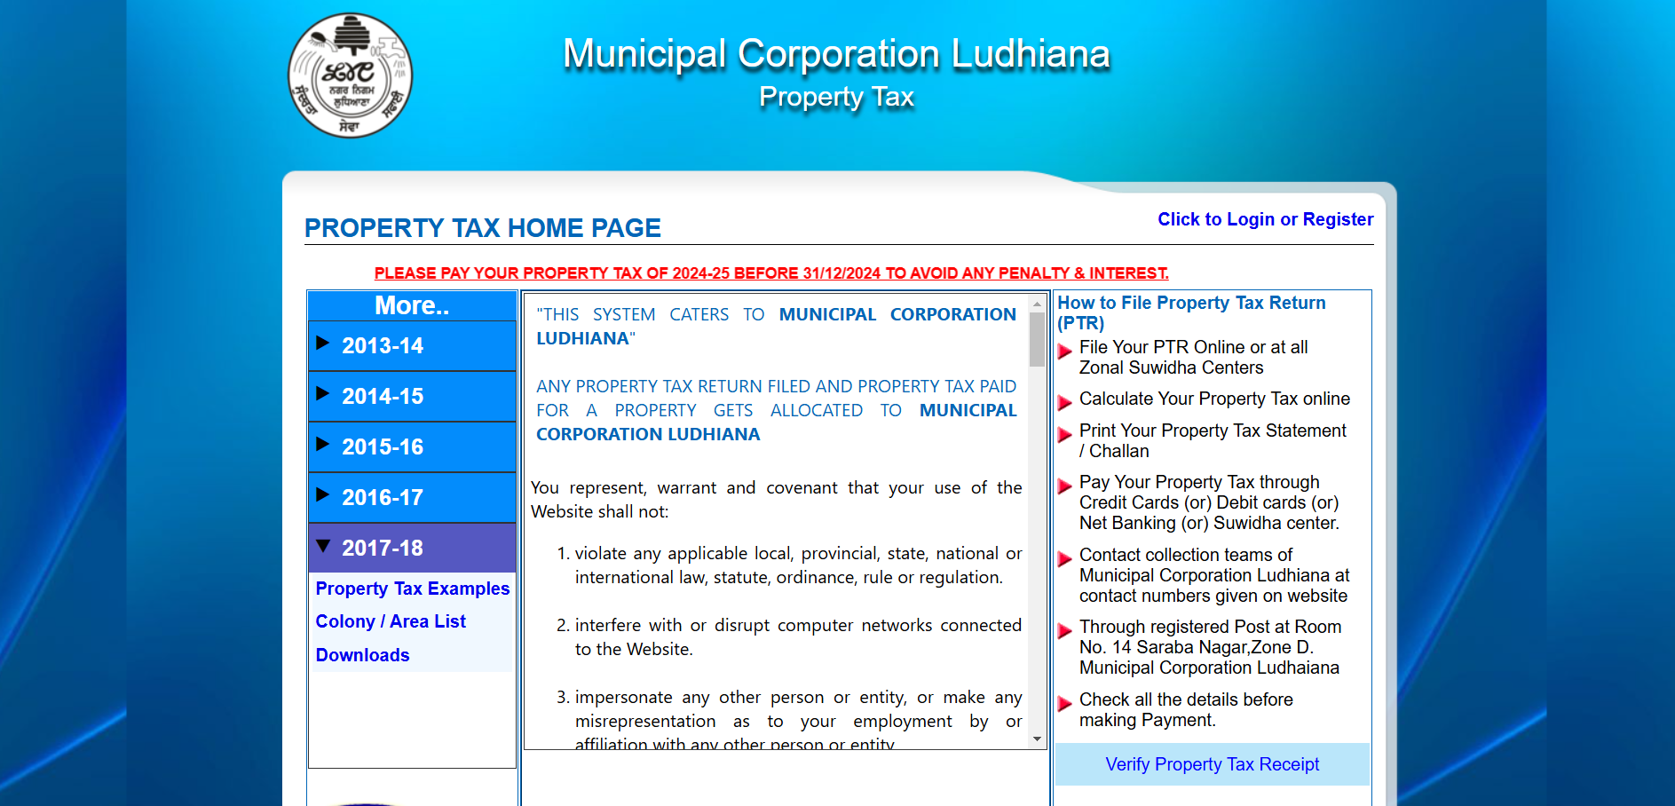Click red arrow beside Pay Your Property Tax
The height and width of the screenshot is (806, 1675).
click(1065, 486)
